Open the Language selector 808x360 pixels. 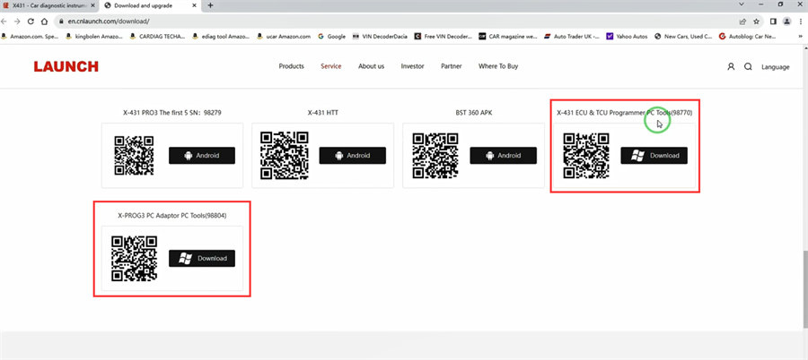click(x=775, y=66)
